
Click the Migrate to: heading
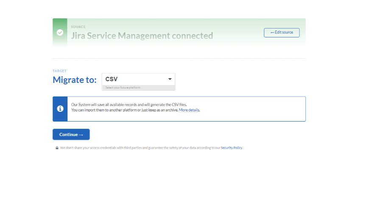click(x=75, y=80)
